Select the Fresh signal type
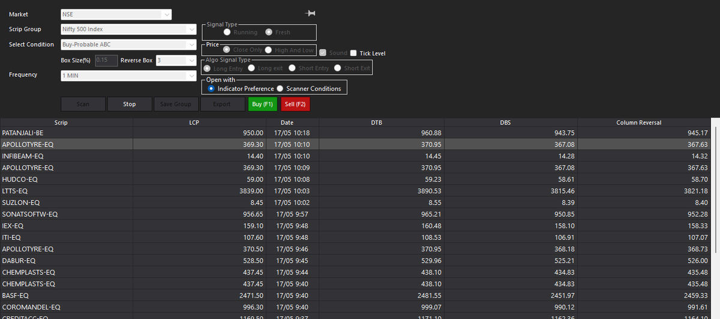The width and height of the screenshot is (720, 319). click(x=269, y=32)
